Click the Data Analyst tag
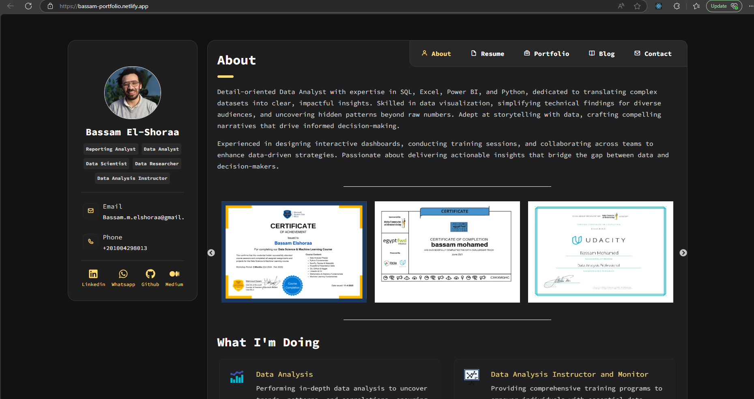Image resolution: width=754 pixels, height=399 pixels. coord(161,149)
